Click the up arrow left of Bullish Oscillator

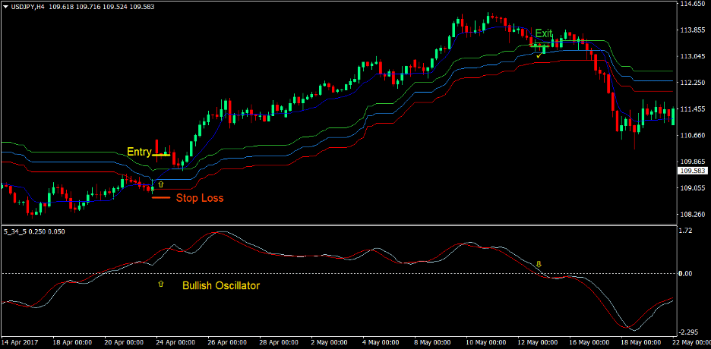pos(160,284)
